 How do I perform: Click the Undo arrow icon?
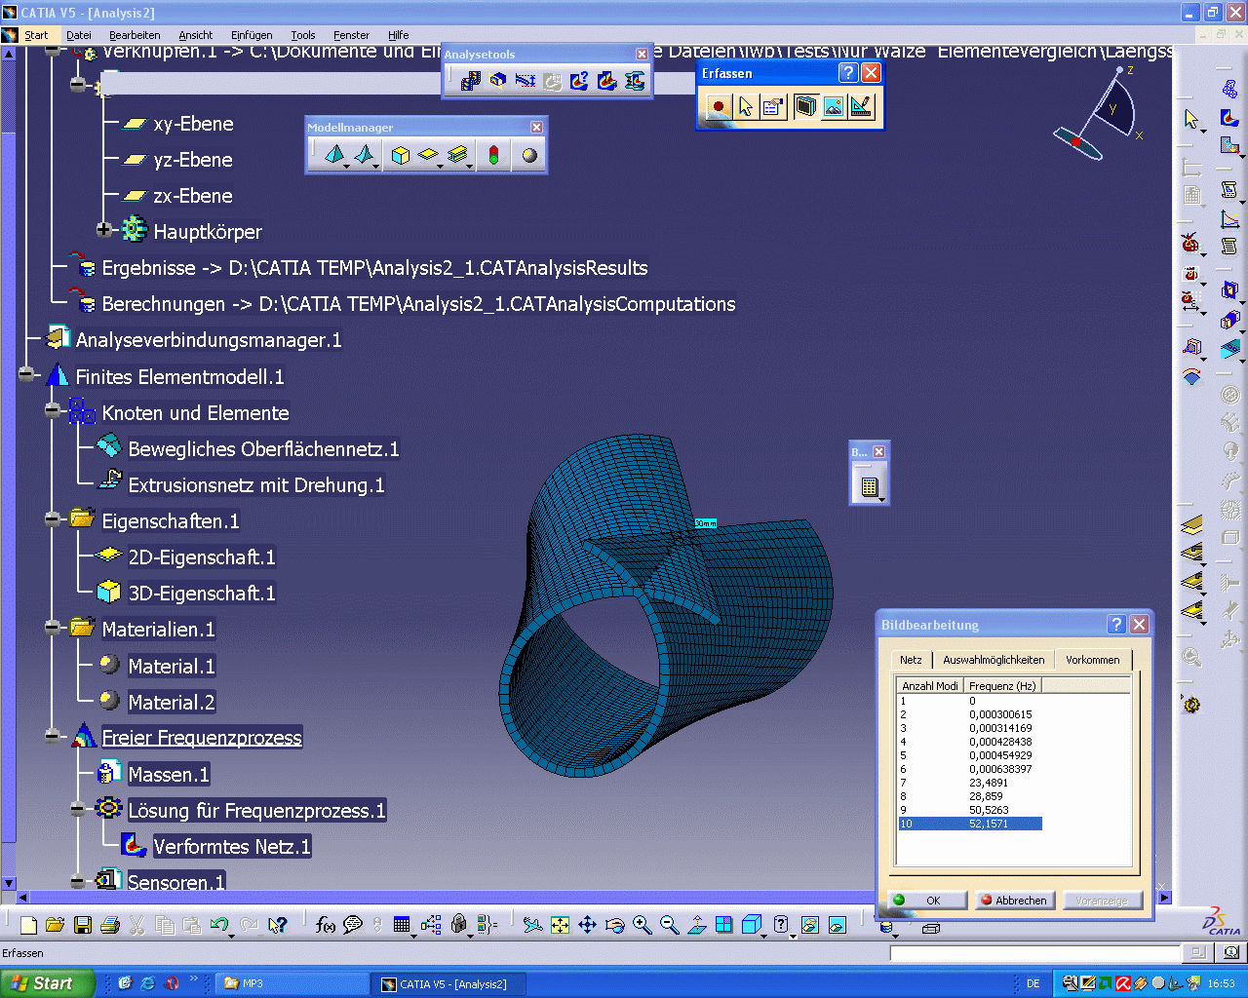(218, 925)
